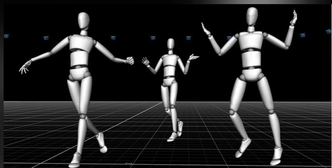
Task: Click the left mannequin's pelvis segment
Action: [x=80, y=74]
